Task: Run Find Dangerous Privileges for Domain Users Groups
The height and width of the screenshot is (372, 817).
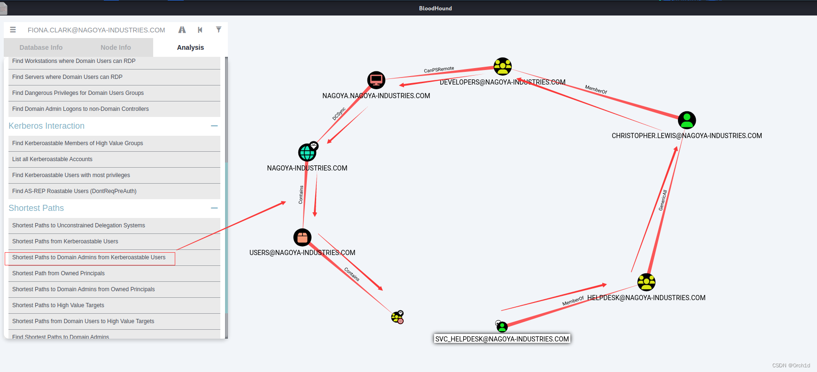Action: [x=114, y=93]
